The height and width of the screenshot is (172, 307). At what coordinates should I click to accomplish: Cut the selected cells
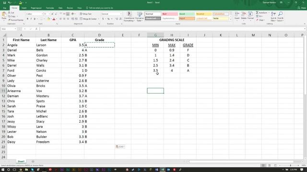tap(11, 12)
